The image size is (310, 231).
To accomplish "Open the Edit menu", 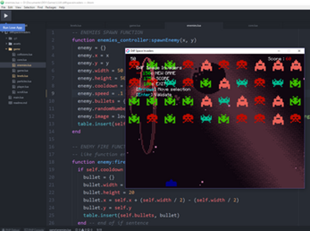I will [10, 8].
